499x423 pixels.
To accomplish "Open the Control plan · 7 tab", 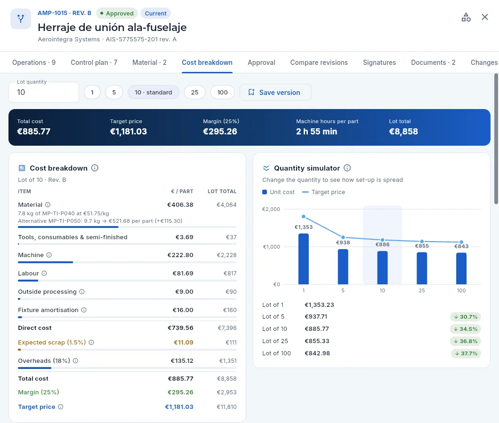I will (x=94, y=63).
